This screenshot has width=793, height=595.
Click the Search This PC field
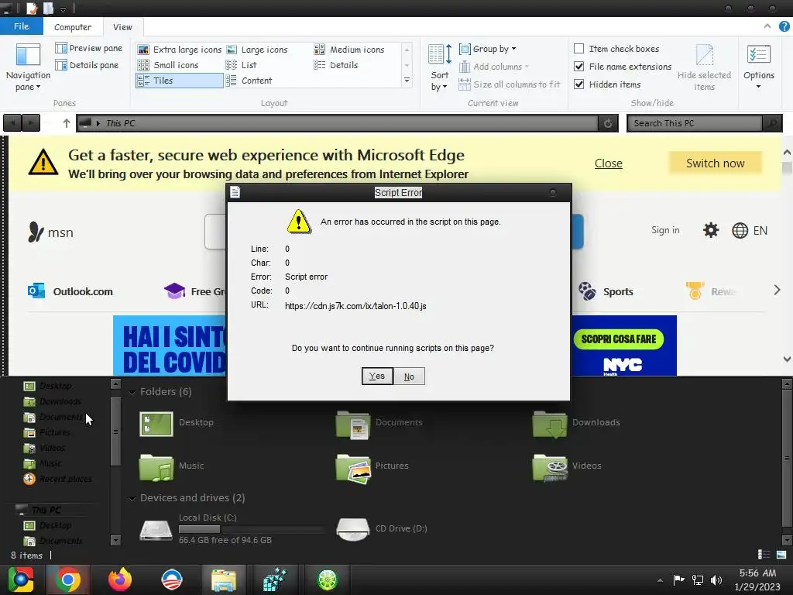coord(694,123)
